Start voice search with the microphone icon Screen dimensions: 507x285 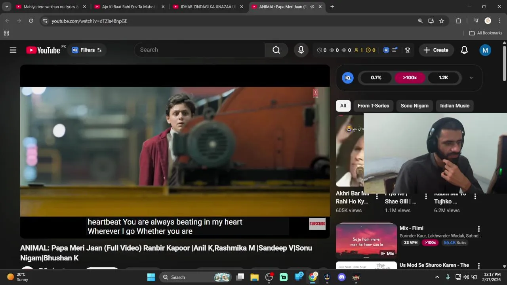pyautogui.click(x=301, y=50)
